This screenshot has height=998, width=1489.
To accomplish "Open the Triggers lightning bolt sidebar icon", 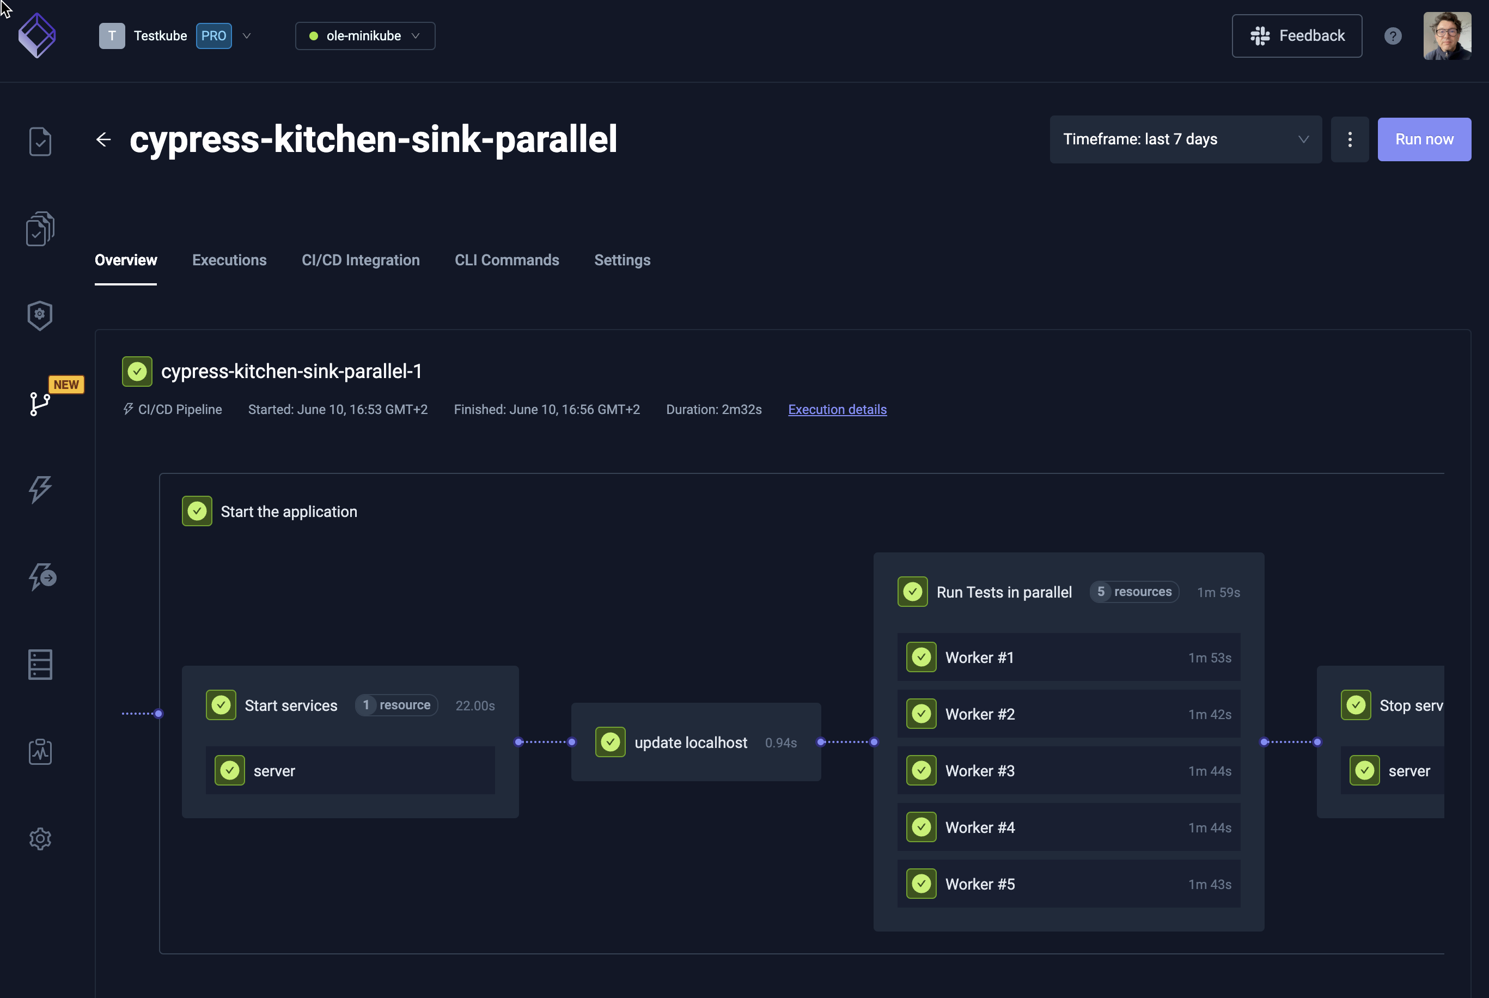I will tap(40, 489).
